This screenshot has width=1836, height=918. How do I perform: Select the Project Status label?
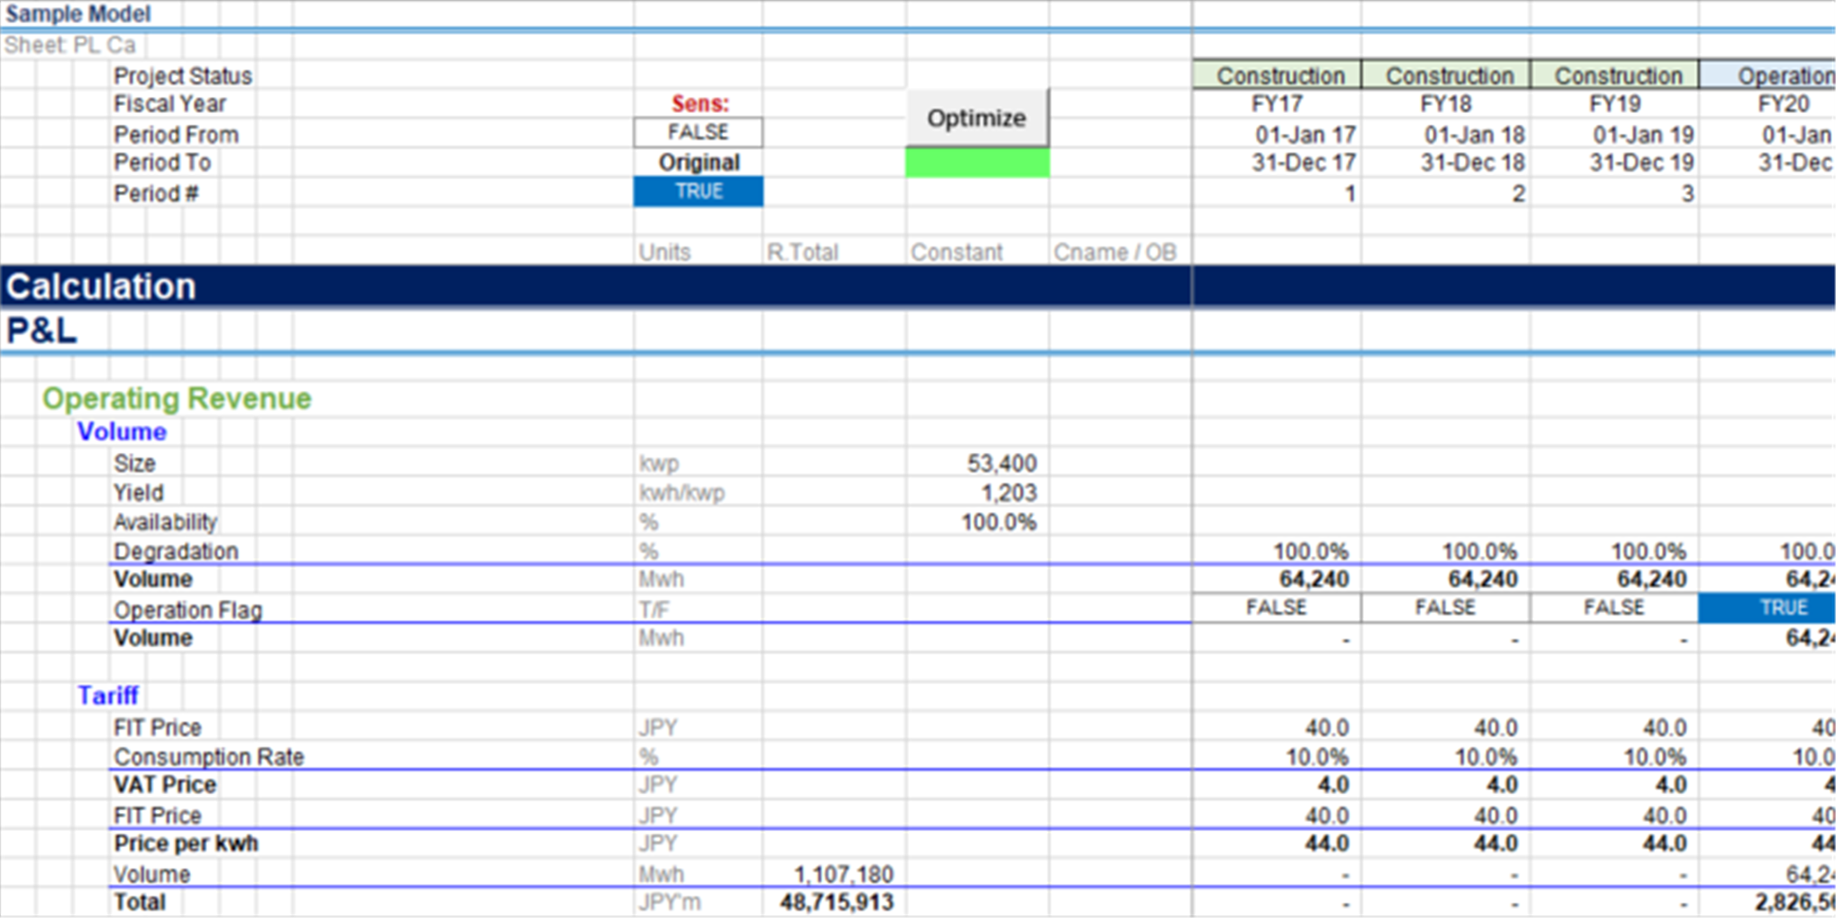[183, 75]
